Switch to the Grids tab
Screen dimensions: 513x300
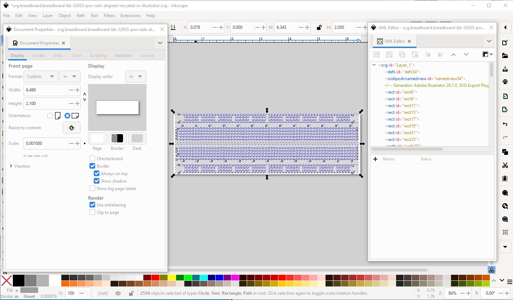(x=58, y=56)
